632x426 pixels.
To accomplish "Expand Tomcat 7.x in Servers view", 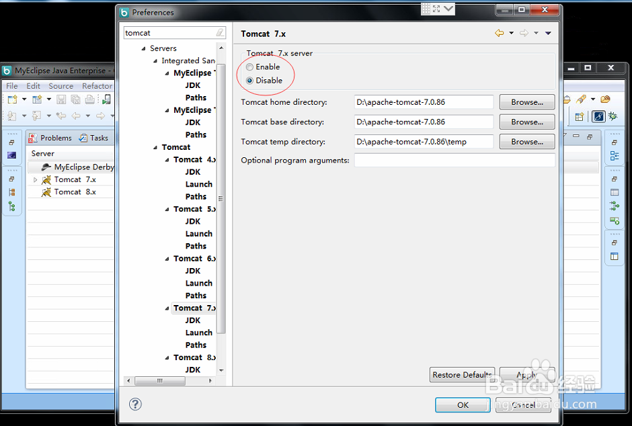I will tap(36, 180).
